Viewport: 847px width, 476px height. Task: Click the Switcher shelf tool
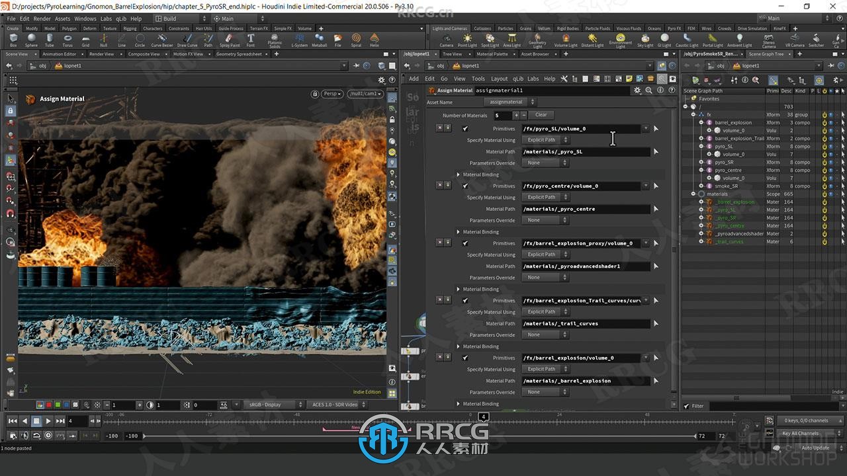[816, 40]
